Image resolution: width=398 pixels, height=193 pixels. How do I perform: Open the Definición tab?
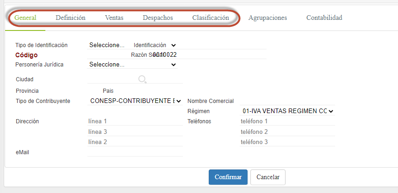(70, 18)
